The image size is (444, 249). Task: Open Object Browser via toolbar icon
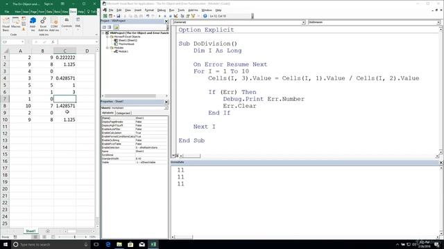[x=193, y=16]
